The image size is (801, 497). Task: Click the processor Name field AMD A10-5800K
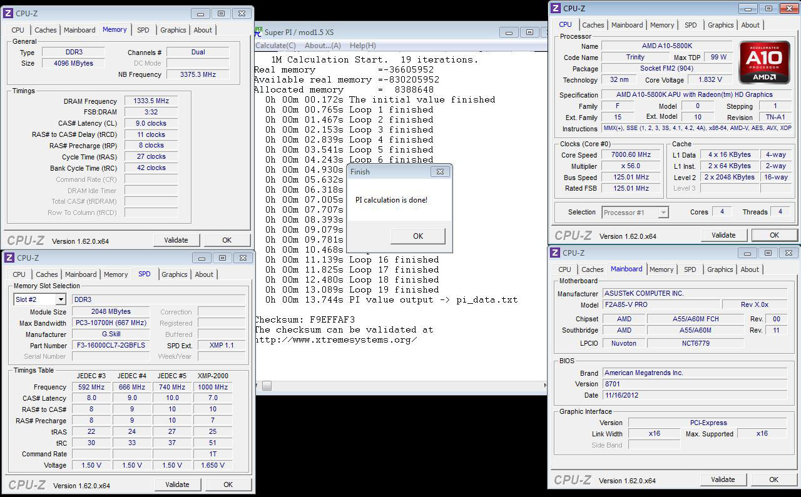pyautogui.click(x=667, y=46)
